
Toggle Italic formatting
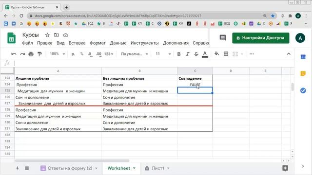[x=187, y=54]
